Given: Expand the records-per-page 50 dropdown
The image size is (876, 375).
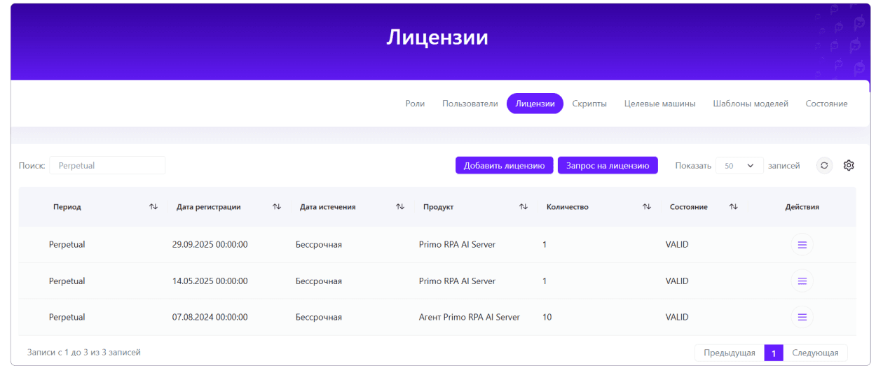Looking at the screenshot, I should [x=739, y=166].
